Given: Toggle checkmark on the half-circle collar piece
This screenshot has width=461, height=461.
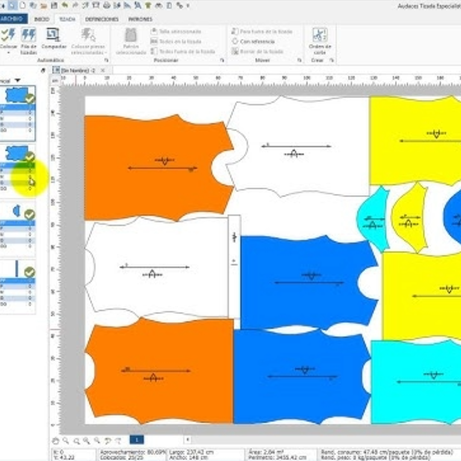Looking at the screenshot, I should point(29,214).
